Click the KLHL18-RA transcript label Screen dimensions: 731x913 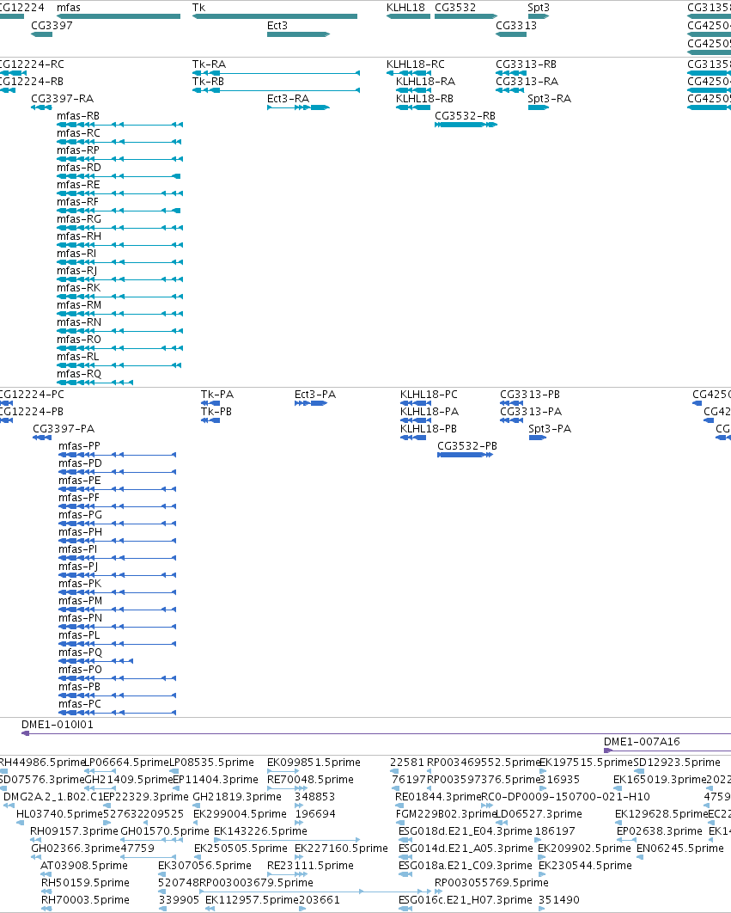pos(425,82)
